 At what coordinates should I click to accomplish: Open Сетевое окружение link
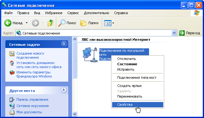click(x=33, y=106)
